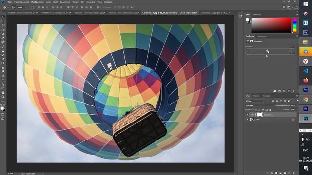312x175 pixels.
Task: Open the File menu
Action: click(x=10, y=2)
